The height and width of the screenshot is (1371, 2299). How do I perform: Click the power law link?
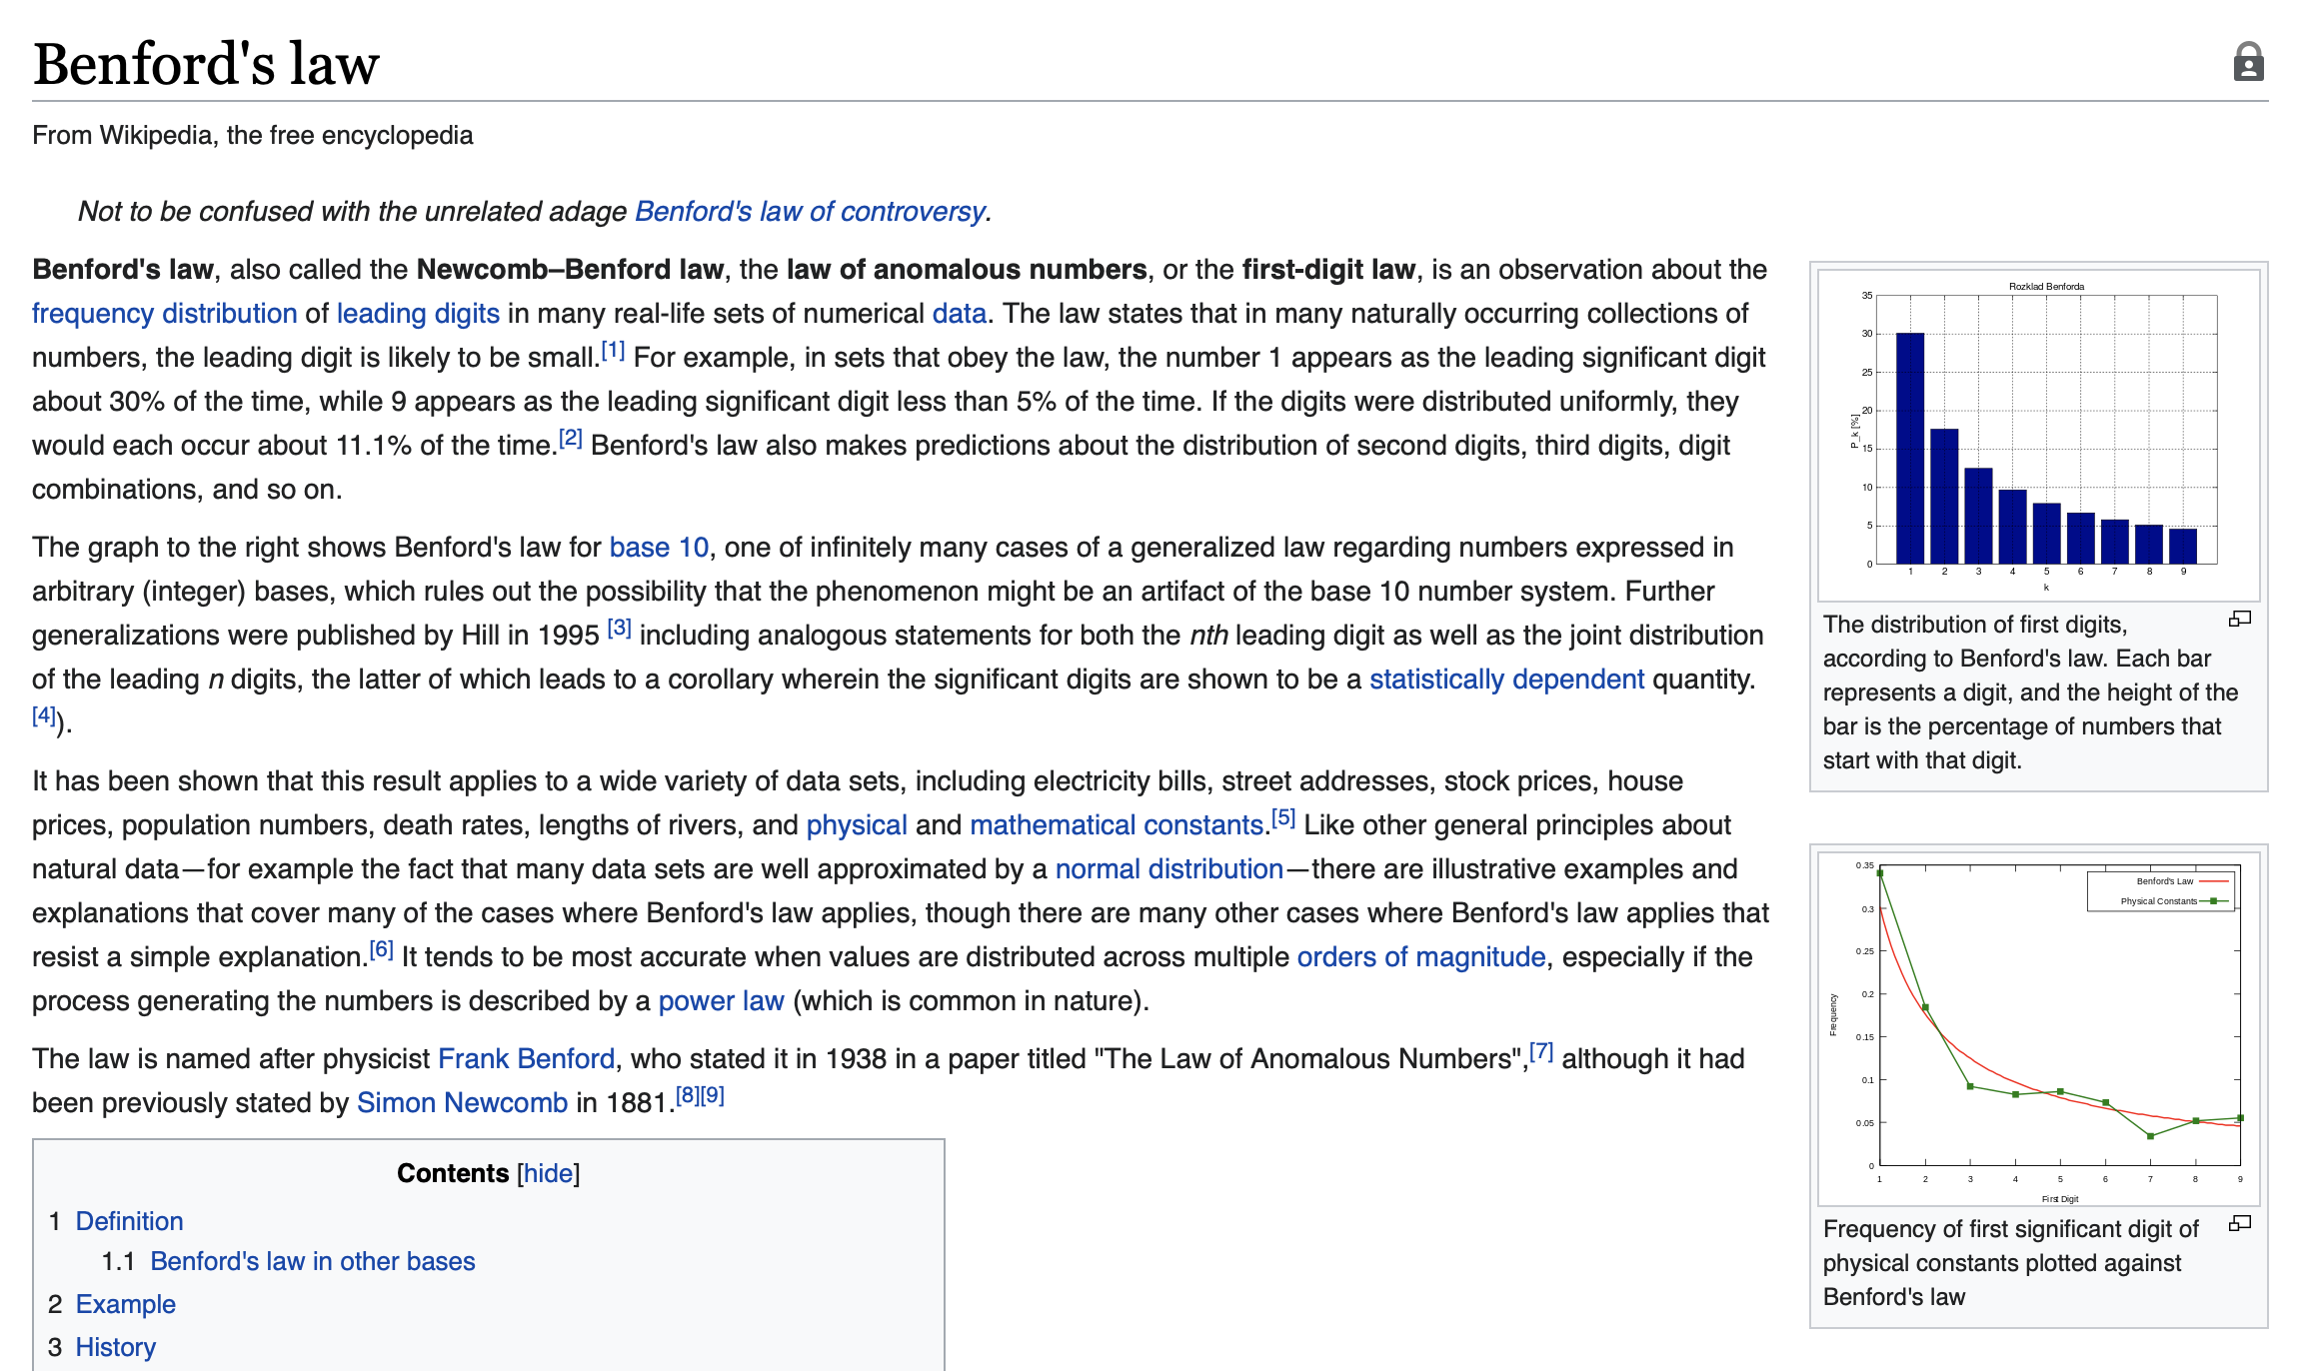[721, 1001]
